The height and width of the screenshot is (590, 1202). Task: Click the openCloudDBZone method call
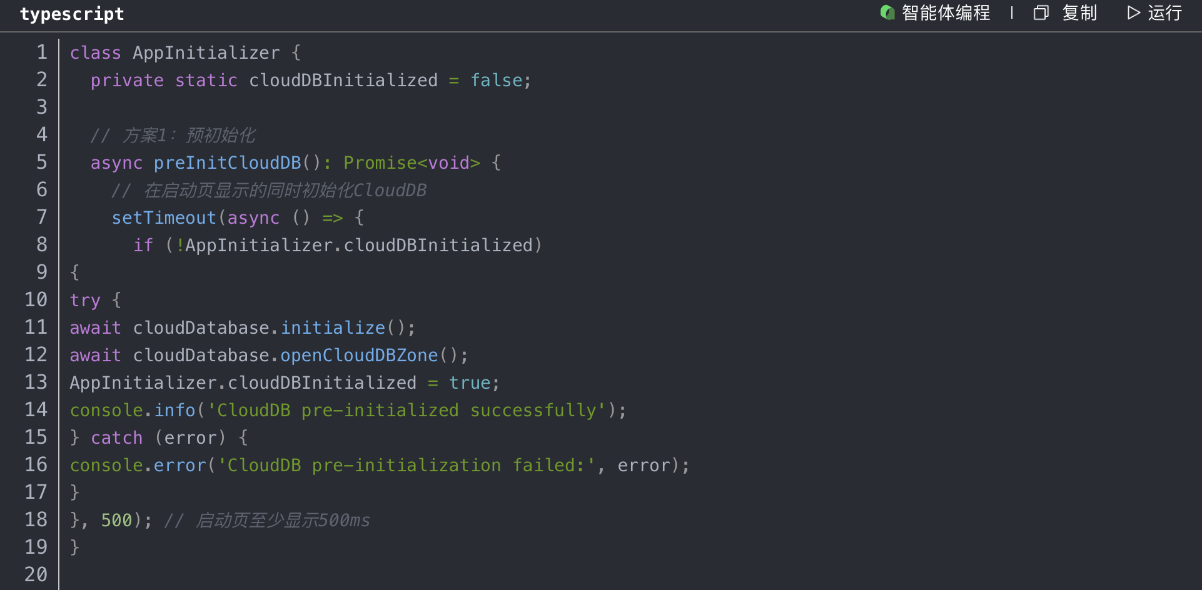pyautogui.click(x=359, y=356)
